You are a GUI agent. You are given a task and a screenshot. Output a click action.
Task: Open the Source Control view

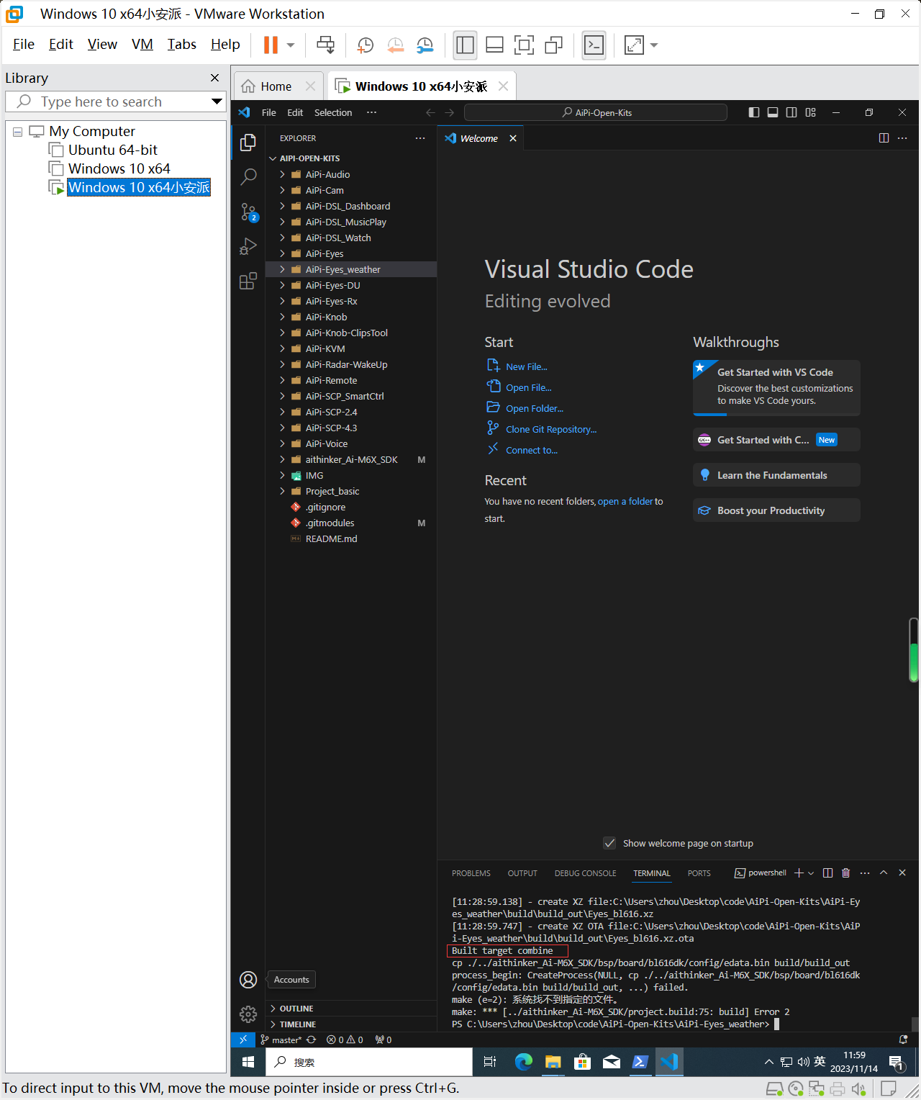[248, 212]
